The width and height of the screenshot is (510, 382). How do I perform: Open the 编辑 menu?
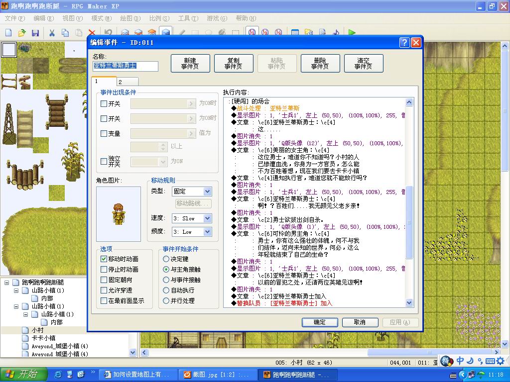[44, 18]
